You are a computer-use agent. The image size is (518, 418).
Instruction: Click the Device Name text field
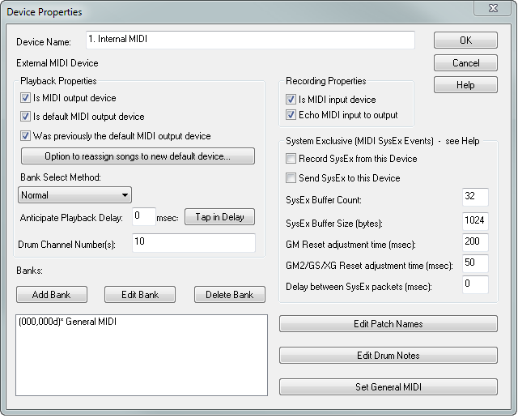(x=248, y=40)
